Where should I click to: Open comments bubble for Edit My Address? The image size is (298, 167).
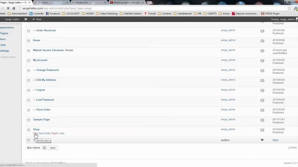262,80
